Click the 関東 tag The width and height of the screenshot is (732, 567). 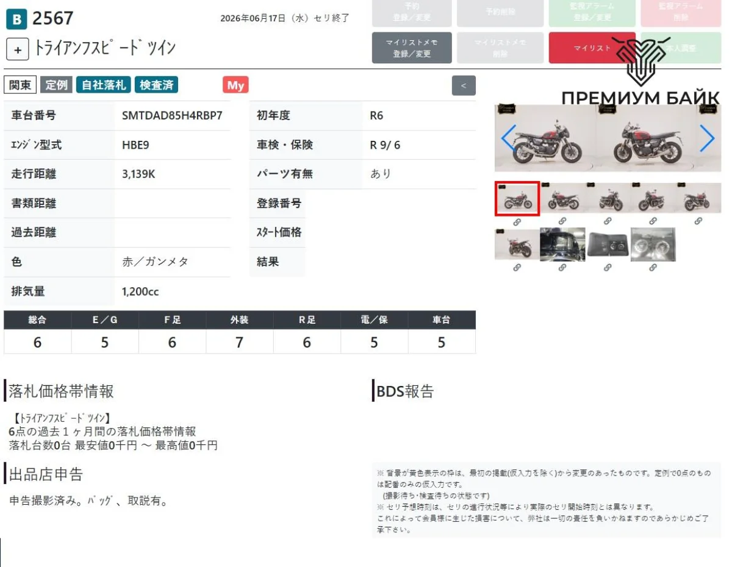(20, 85)
